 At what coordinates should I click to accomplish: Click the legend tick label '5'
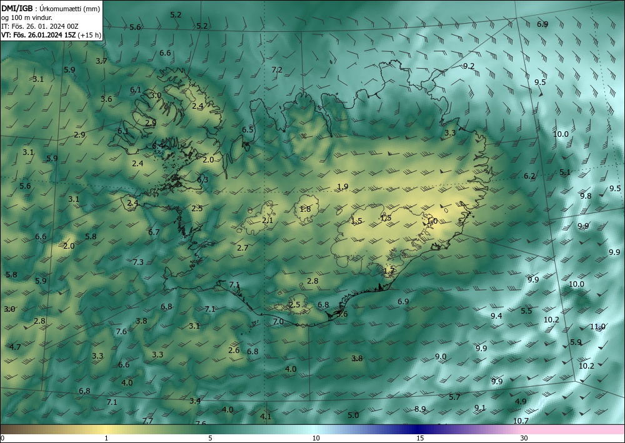coord(210,438)
